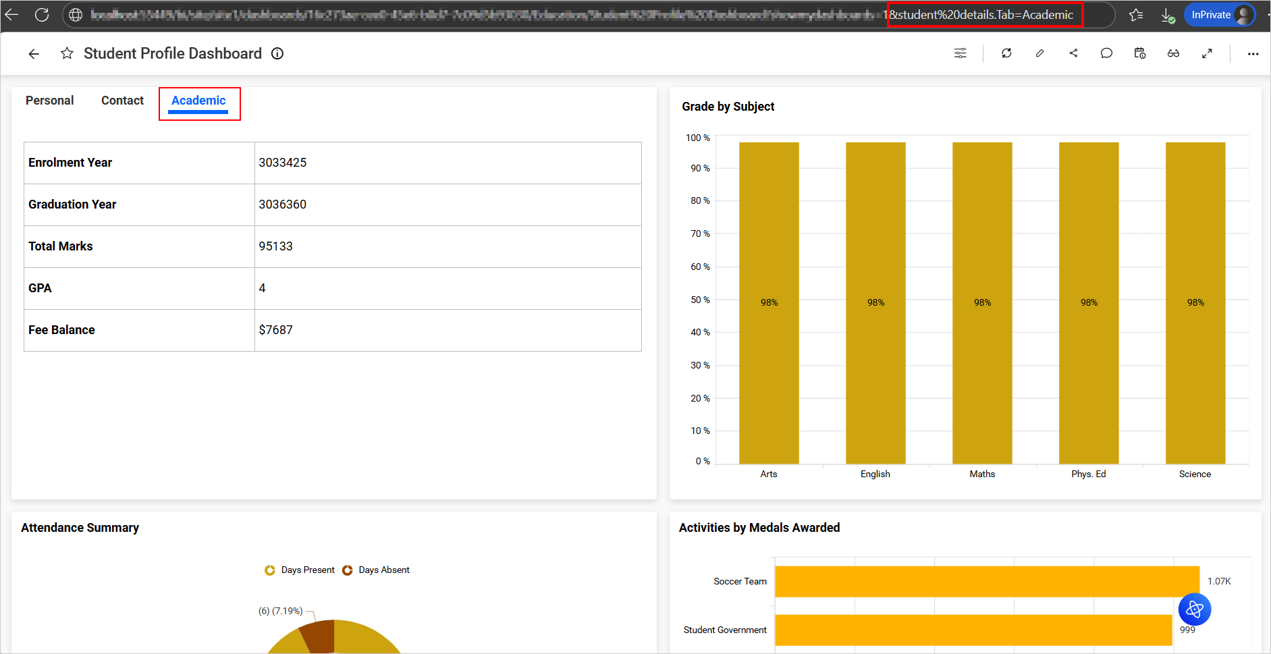Screen dimensions: 1271x654
Task: Enable accessible view with the glasses icon
Action: coord(1173,53)
